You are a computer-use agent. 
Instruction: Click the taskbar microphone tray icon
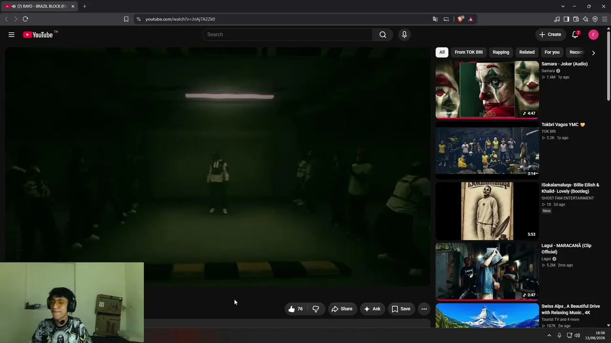pos(559,335)
